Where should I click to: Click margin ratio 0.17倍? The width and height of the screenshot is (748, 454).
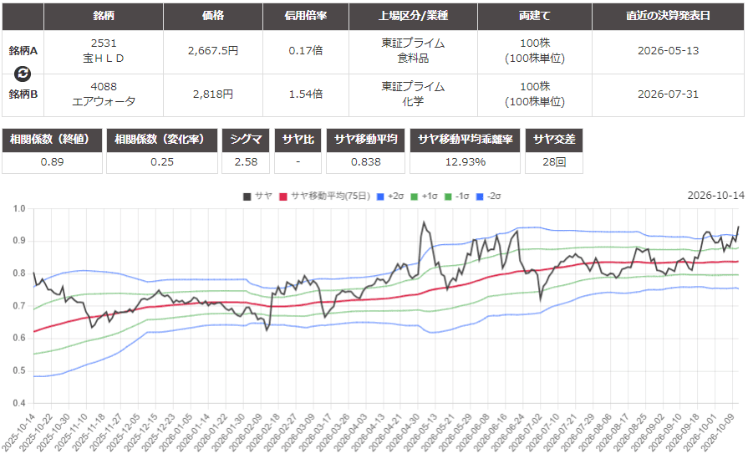click(x=305, y=51)
